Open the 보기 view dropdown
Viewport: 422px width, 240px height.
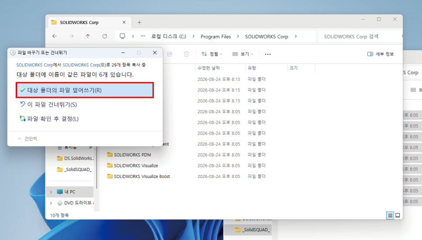click(x=243, y=54)
